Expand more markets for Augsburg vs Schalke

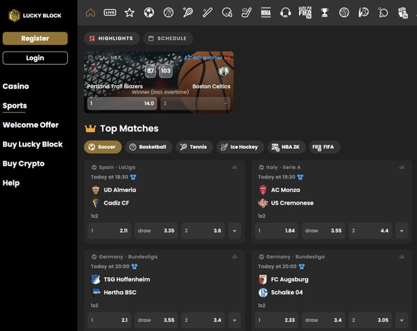click(x=401, y=320)
